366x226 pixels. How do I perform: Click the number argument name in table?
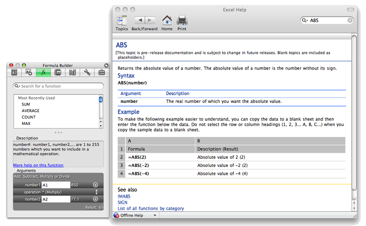[129, 101]
